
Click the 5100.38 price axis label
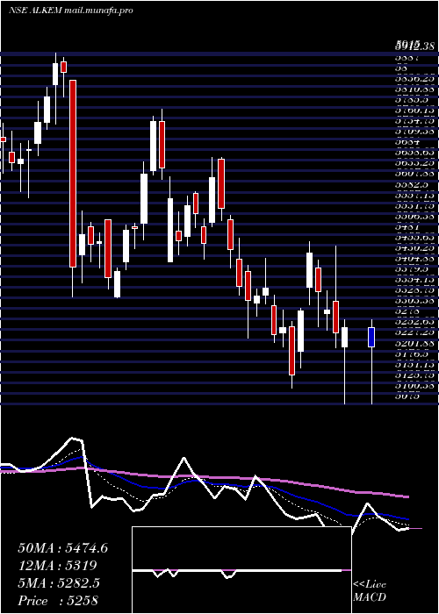click(x=414, y=386)
